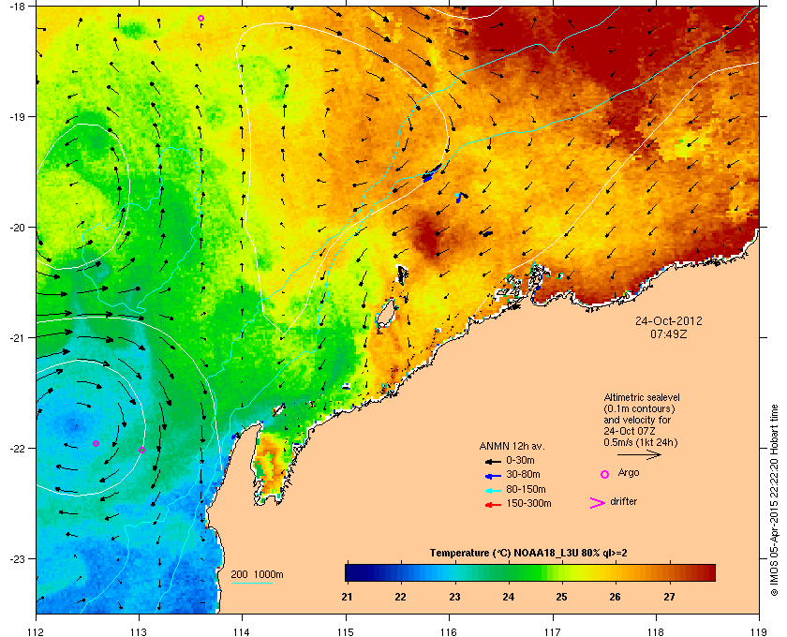Click the 'drifter' legend label
Viewport: 787px width, 637px height.
pyautogui.click(x=623, y=501)
